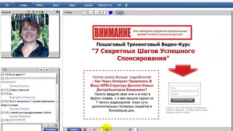Click the brush icon above Отправить
Screen dimensions: 233x131
point(45,125)
